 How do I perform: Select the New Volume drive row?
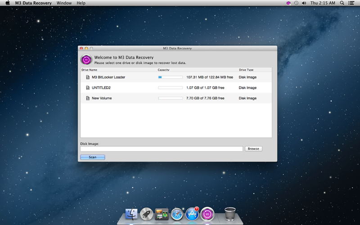coord(176,98)
